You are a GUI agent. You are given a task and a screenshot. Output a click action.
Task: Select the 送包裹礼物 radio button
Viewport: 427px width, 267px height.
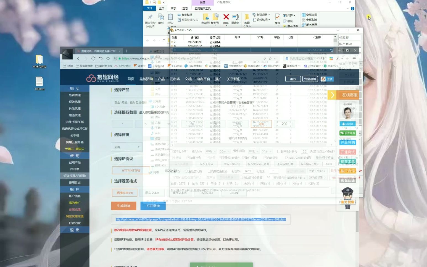tap(186, 171)
